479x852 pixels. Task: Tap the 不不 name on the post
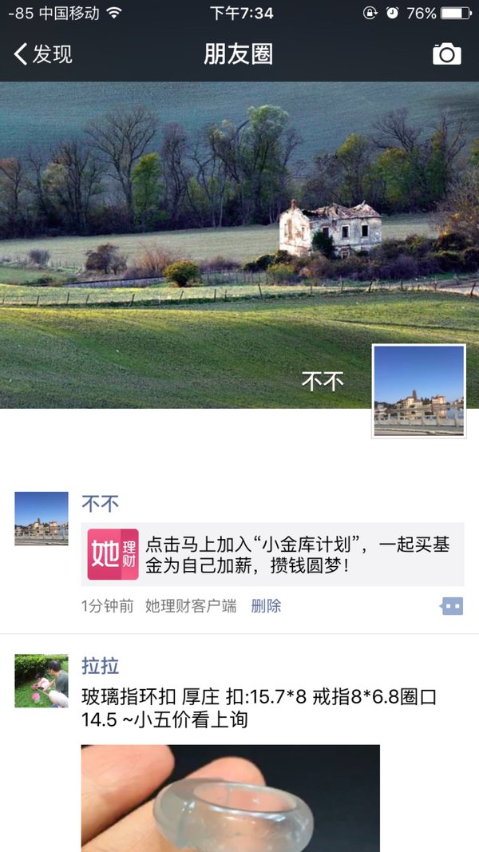(x=100, y=504)
